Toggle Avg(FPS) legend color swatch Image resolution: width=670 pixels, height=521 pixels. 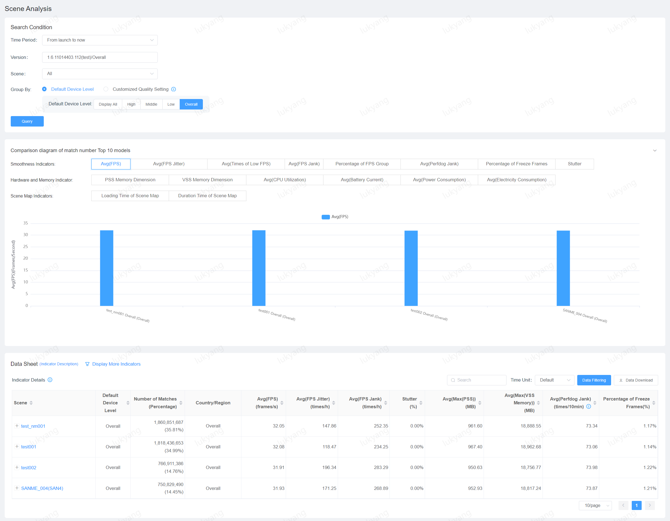click(x=325, y=217)
